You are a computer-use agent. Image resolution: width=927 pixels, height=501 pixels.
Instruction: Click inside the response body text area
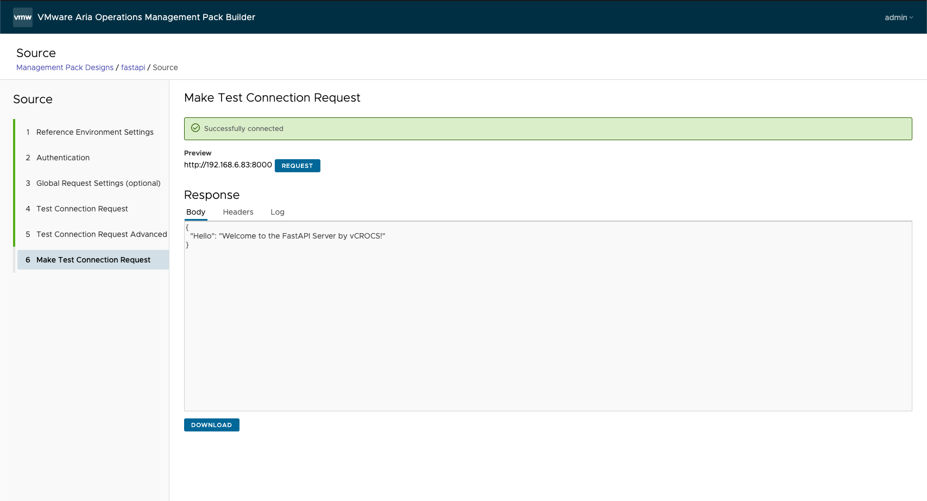tap(547, 326)
